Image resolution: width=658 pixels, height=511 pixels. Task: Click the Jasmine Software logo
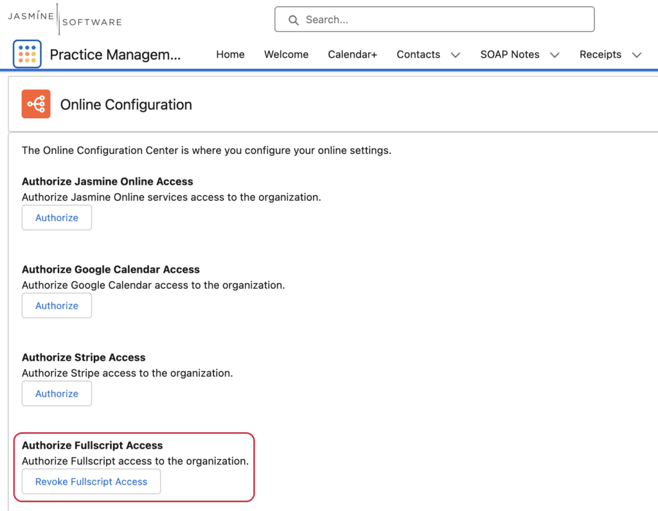[65, 19]
